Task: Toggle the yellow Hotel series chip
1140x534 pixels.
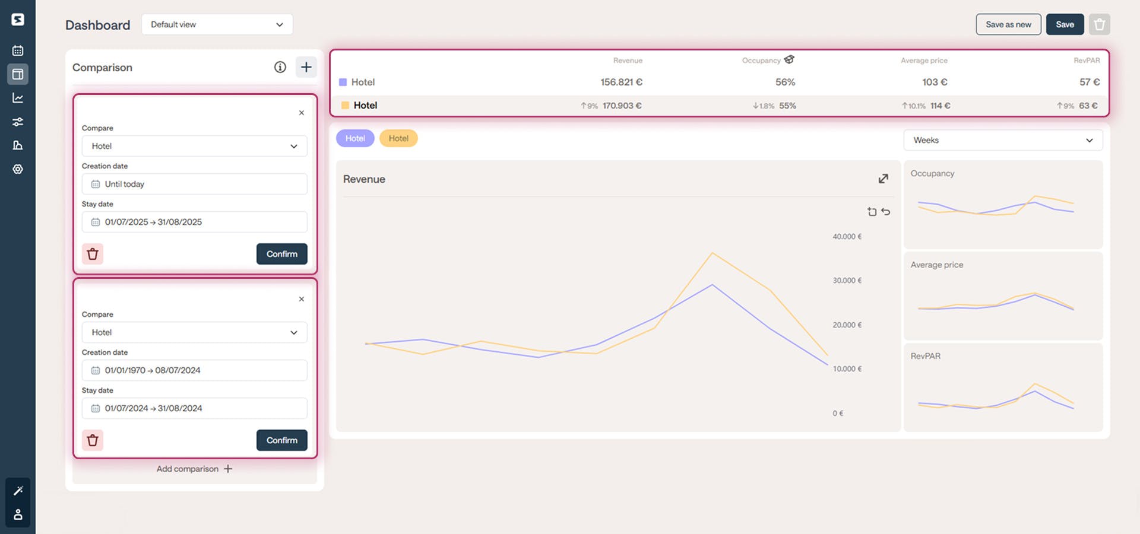Action: coord(398,138)
